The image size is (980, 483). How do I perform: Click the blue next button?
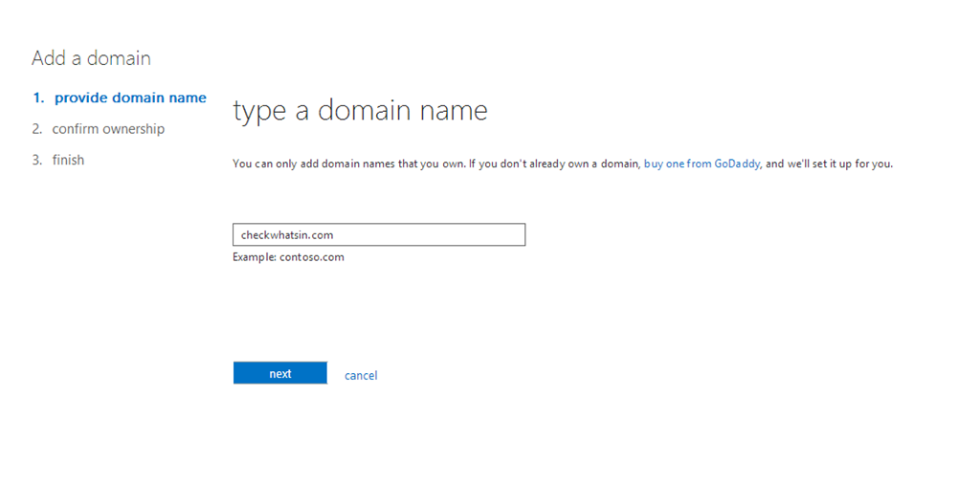tap(280, 373)
